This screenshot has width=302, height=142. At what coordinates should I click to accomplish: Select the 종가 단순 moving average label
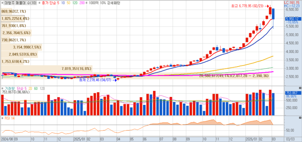pos(49,3)
